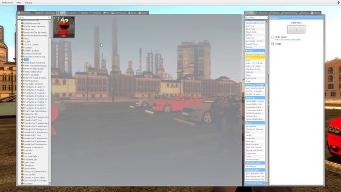Image resolution: width=341 pixels, height=192 pixels.
Task: Click the Santa Claus category icon
Action: click(22, 162)
